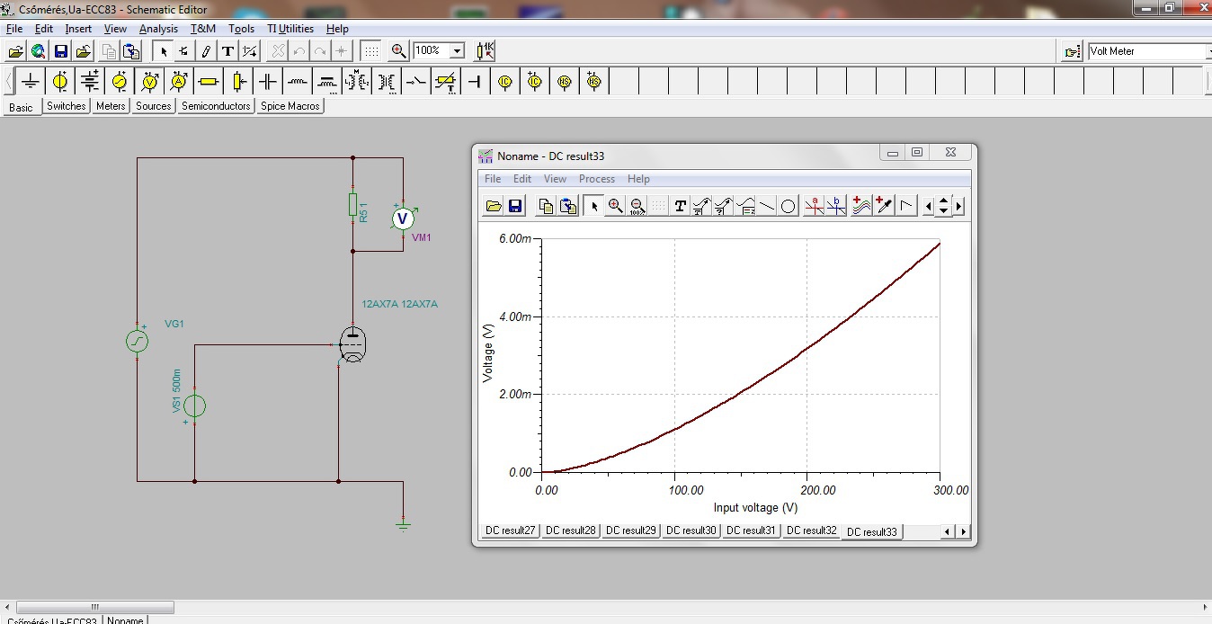Open the Analysis menu
Screen dimensions: 1212x624
pos(158,29)
